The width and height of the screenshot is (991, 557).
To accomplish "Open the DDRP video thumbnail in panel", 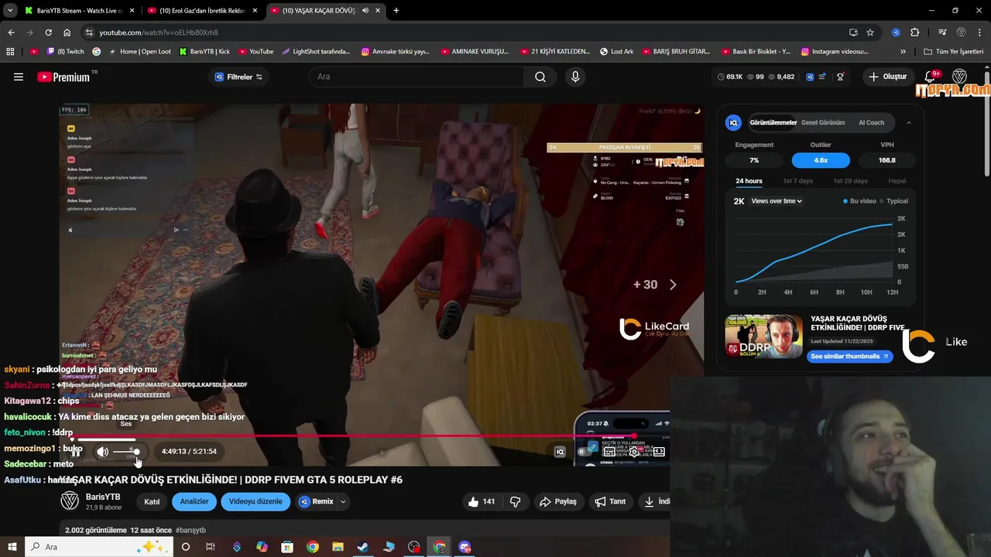I will point(763,336).
